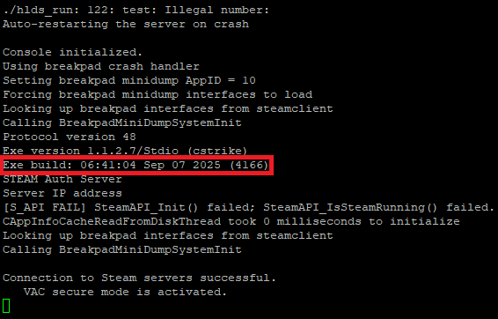Click the AppID = 10 text
Image resolution: width=498 pixels, height=319 pixels.
pos(221,80)
